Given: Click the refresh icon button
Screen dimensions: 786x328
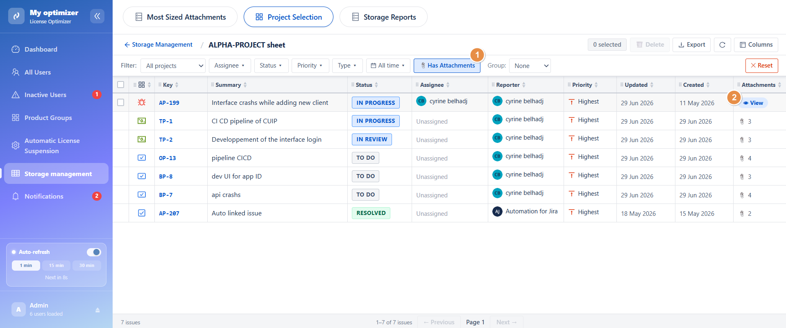Looking at the screenshot, I should coord(723,45).
